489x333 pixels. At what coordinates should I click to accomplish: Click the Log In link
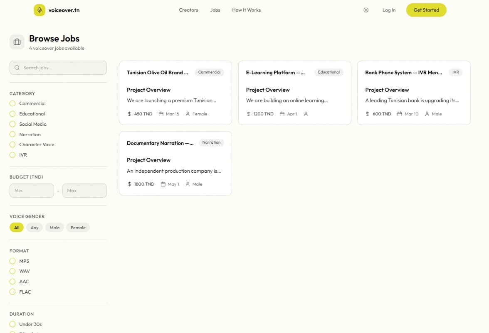[x=389, y=10]
